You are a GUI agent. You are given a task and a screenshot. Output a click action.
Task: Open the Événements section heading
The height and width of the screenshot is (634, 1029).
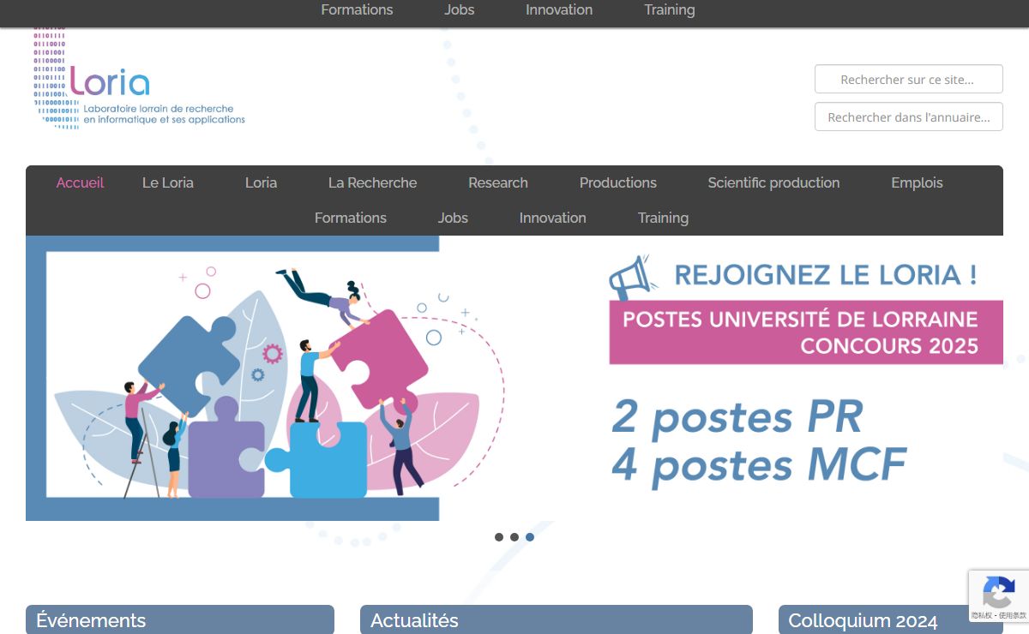[x=91, y=620]
